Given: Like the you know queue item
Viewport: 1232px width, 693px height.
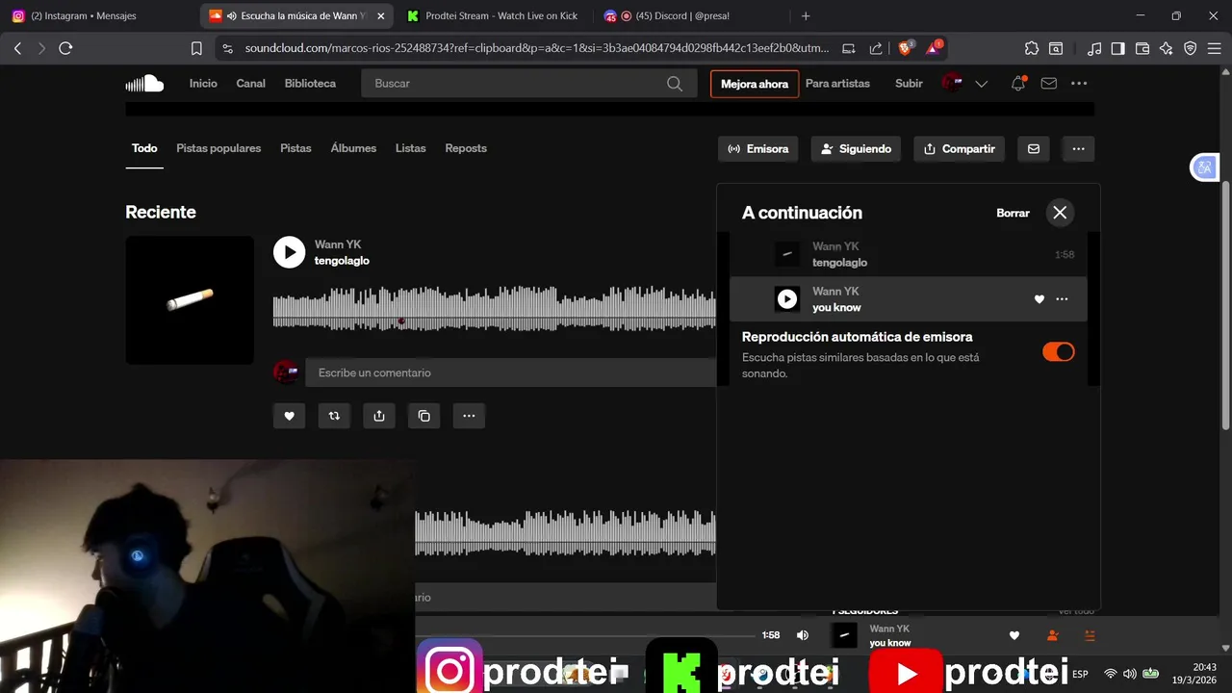Looking at the screenshot, I should pyautogui.click(x=1039, y=299).
